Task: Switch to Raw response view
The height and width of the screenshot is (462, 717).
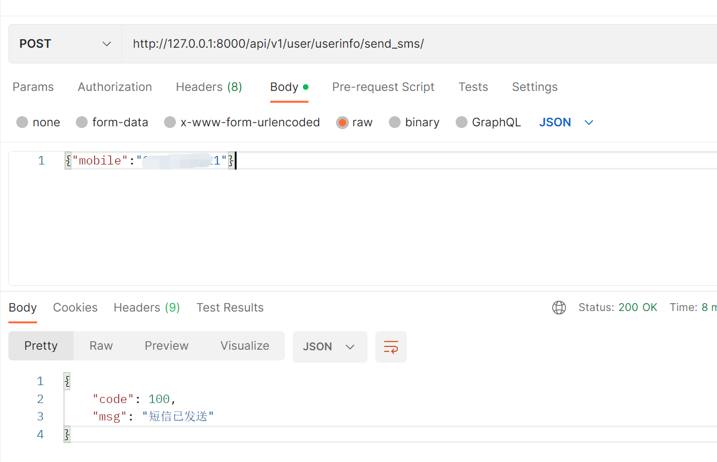Action: click(101, 346)
